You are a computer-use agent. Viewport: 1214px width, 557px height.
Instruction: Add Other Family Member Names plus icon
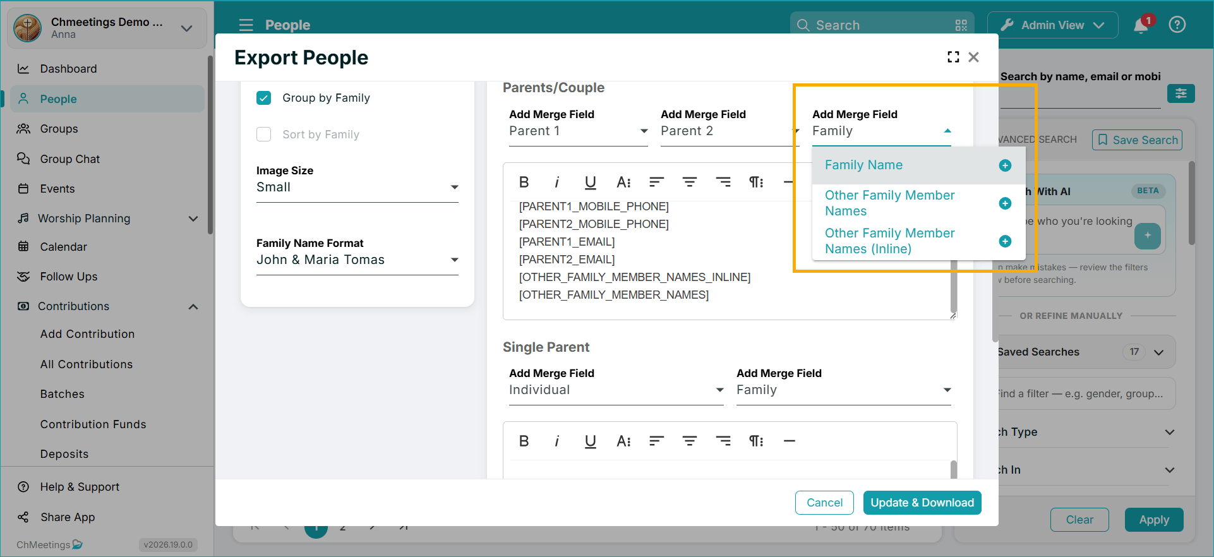1005,203
